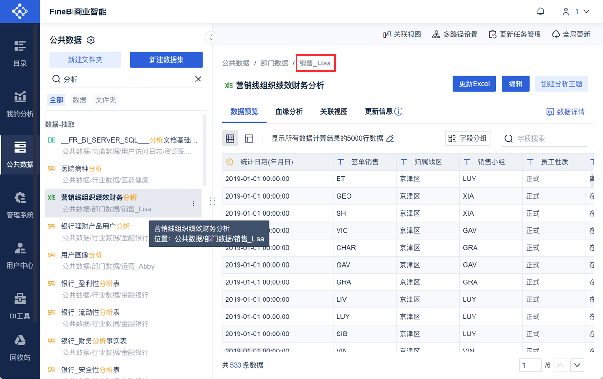Select table grid view icon
Screen dimensions: 603x379
pyautogui.click(x=230, y=138)
